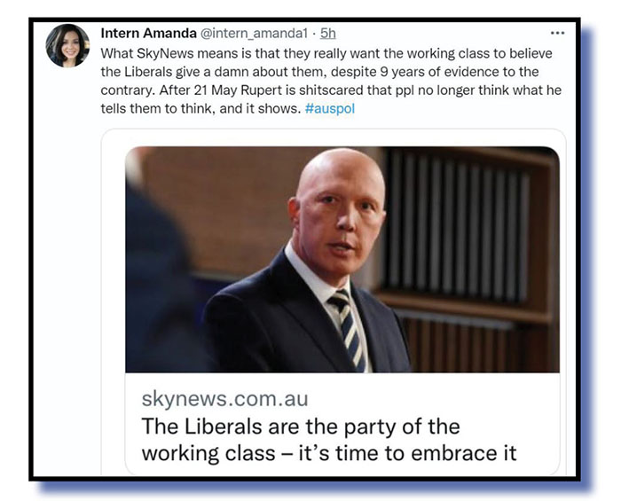Click the word "Rupert" in the tweet
Viewport: 629px width, 501px height.
262,90
